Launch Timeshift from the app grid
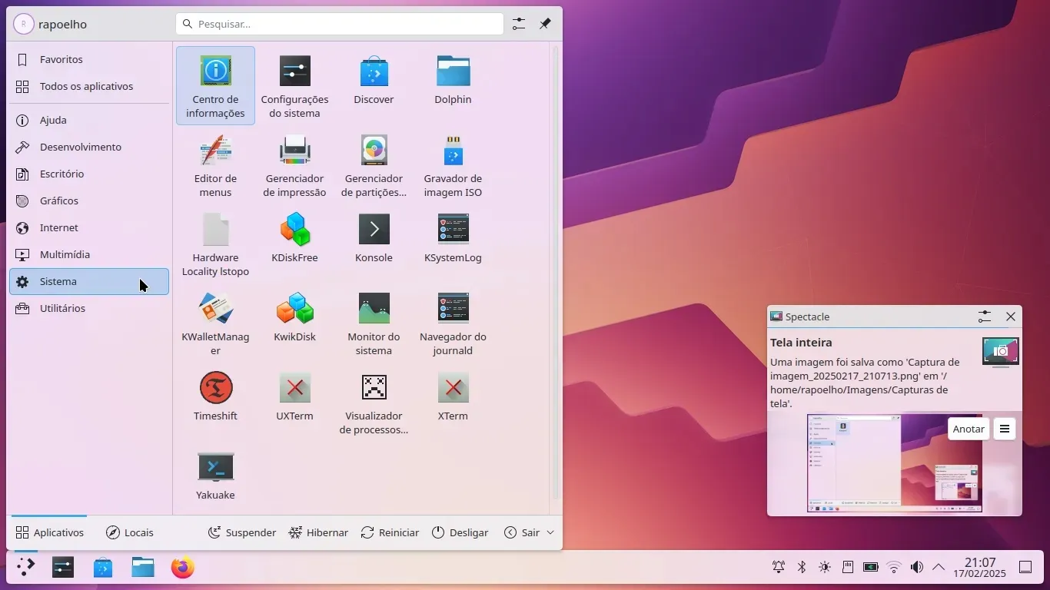The width and height of the screenshot is (1050, 590). pyautogui.click(x=215, y=396)
